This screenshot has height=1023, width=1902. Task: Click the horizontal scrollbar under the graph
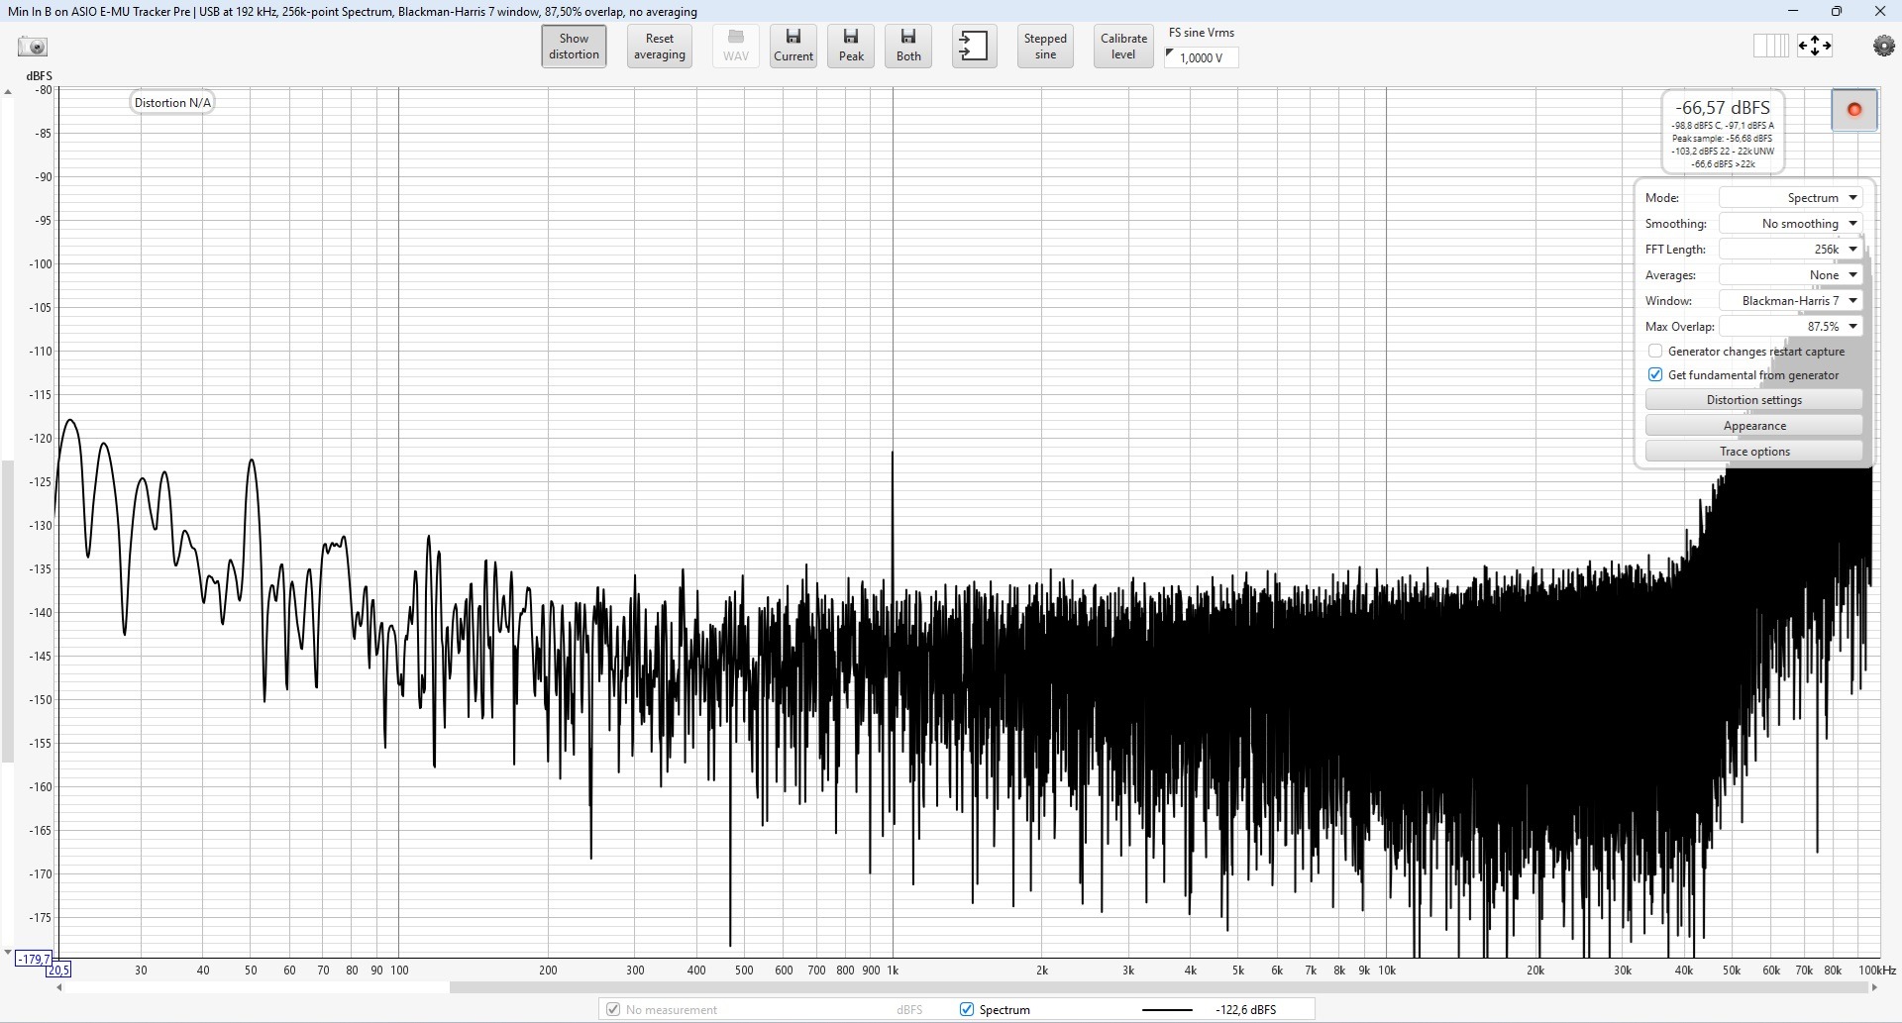click(1159, 987)
